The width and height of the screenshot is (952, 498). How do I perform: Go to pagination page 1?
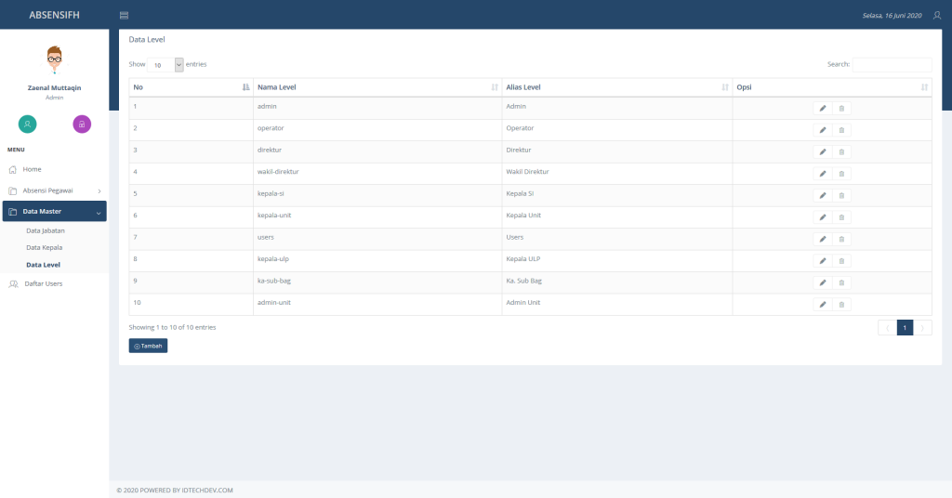(x=905, y=328)
